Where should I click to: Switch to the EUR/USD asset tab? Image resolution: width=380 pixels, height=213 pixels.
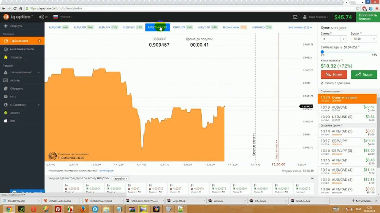tap(83, 27)
